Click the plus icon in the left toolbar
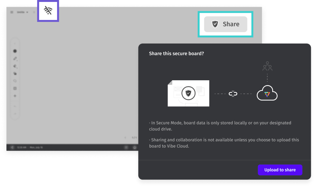Screen dimensions: 315x187 click(x=15, y=96)
